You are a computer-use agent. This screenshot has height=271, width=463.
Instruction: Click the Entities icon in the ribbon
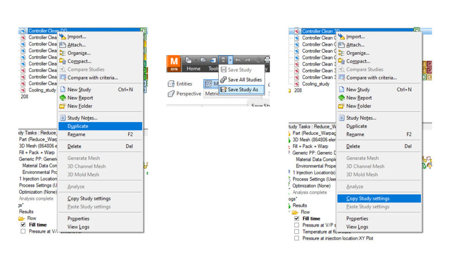point(171,84)
